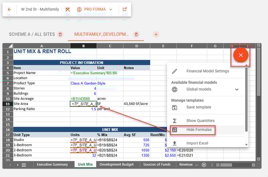The image size is (268, 177).
Task: Click the export/share icon in toolbar
Action: pos(125,9)
